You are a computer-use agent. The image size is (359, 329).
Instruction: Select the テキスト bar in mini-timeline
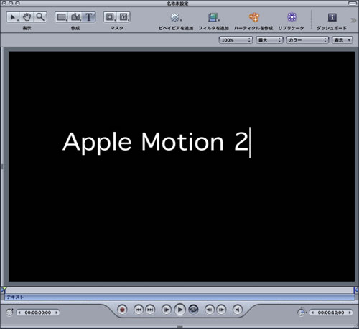pos(179,297)
